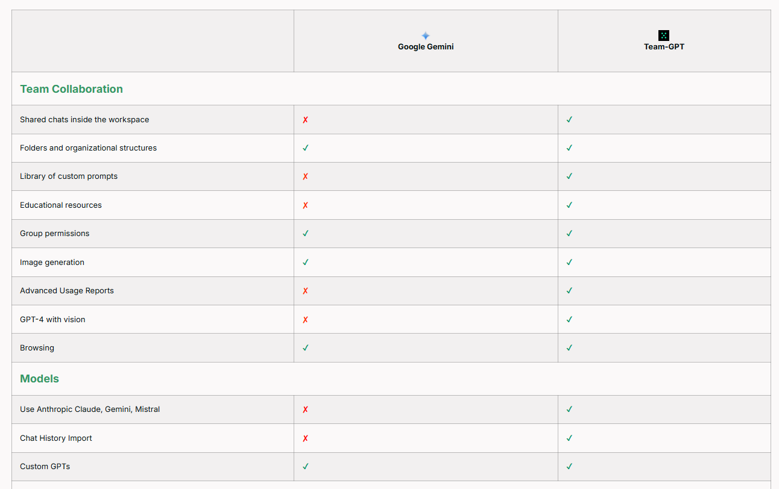Select the 'Custom GPTs' label
Viewport: 779px width, 489px height.
45,467
